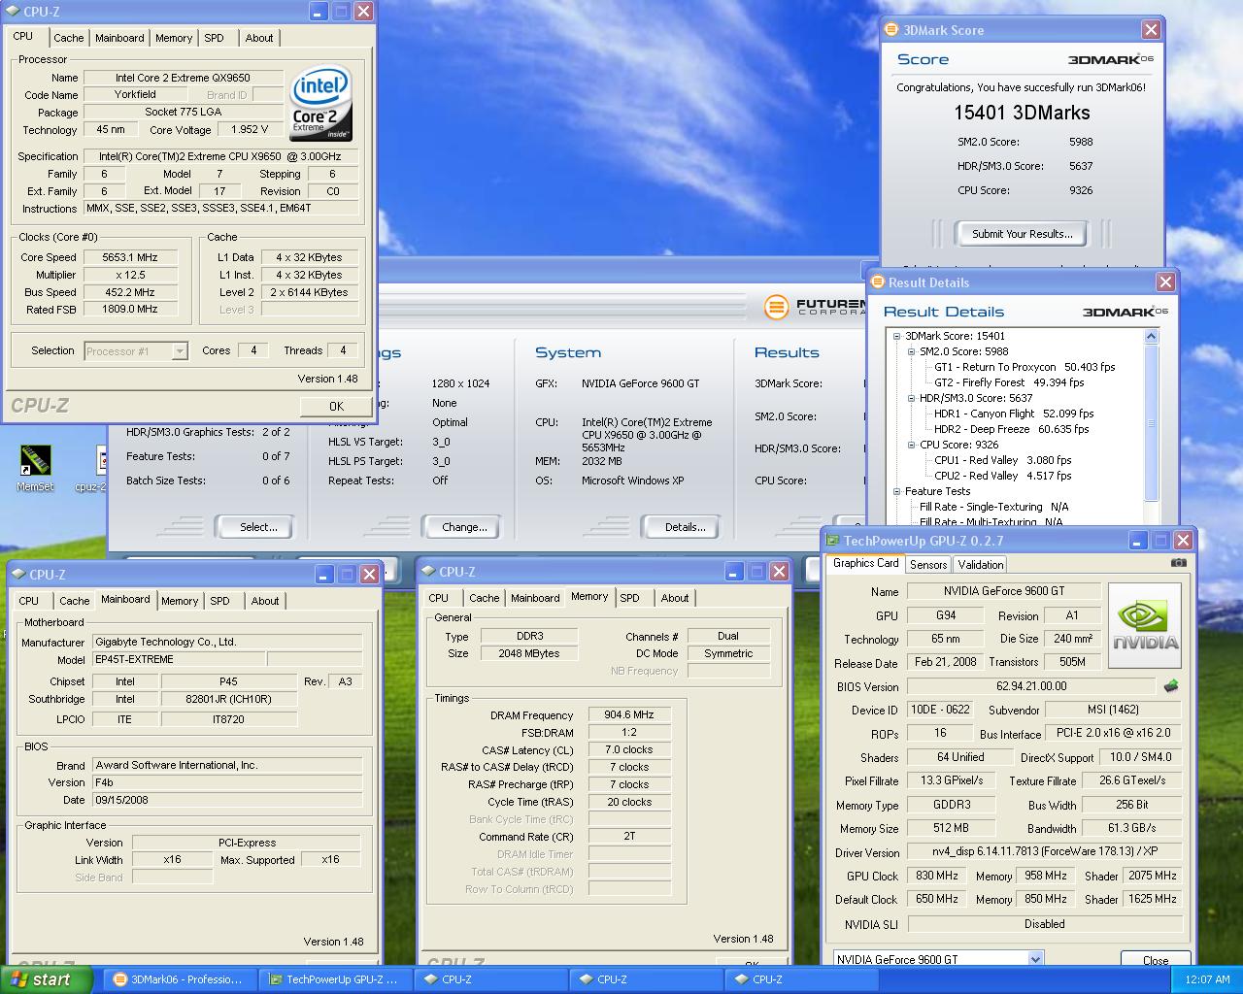This screenshot has width=1243, height=994.
Task: Switch to Sensors tab in GPU-Z
Action: [928, 565]
